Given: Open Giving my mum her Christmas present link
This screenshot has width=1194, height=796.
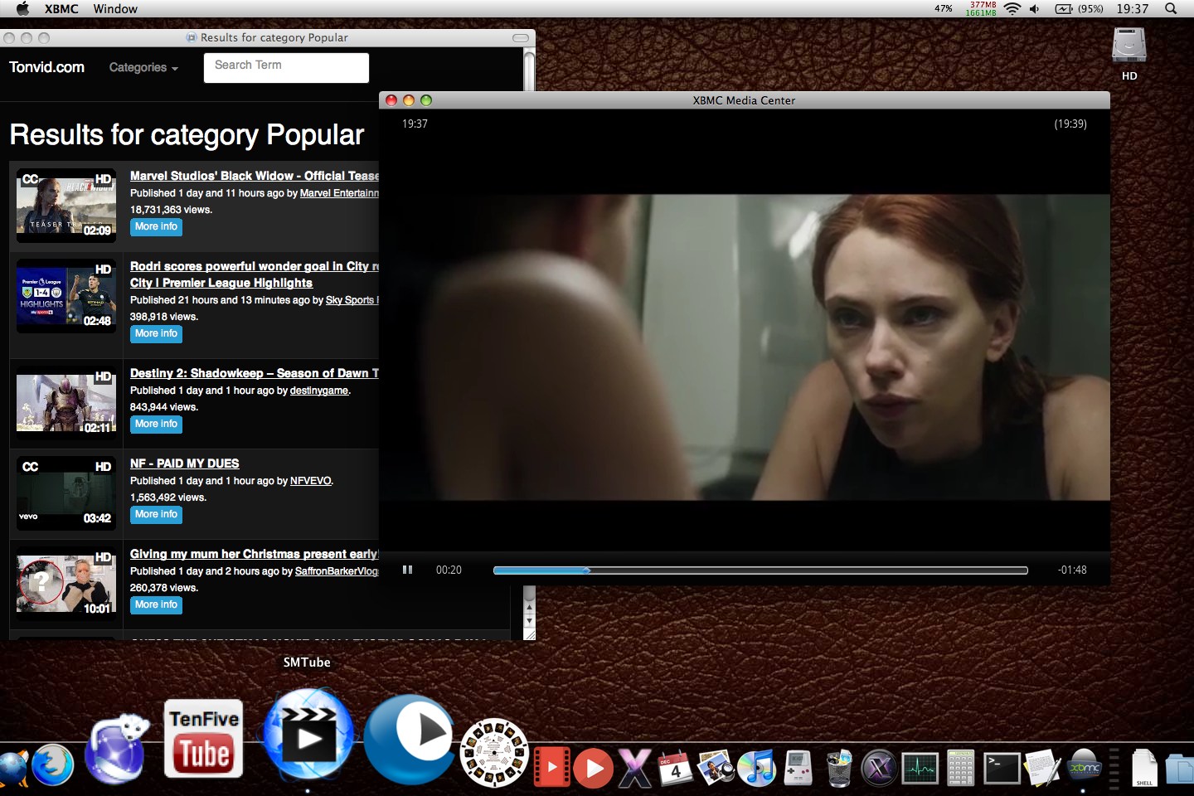Looking at the screenshot, I should tap(254, 554).
